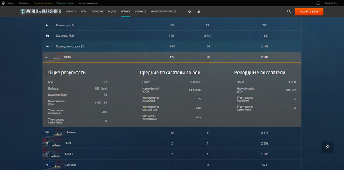Image resolution: width=344 pixels, height=170 pixels.
Task: Expand the Линкоры (53) ship class row
Action: pyautogui.click(x=172, y=36)
